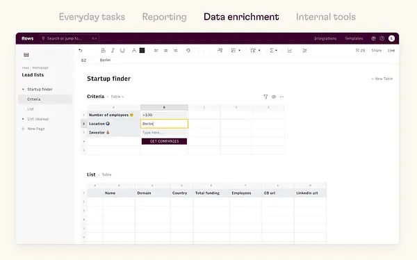Click the filter icon above Criteria table
Screen dimensions: 417x260
pos(265,97)
